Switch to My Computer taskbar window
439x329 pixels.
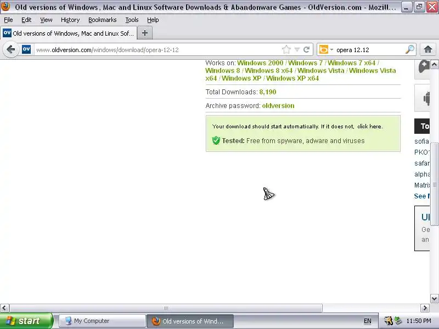click(102, 321)
